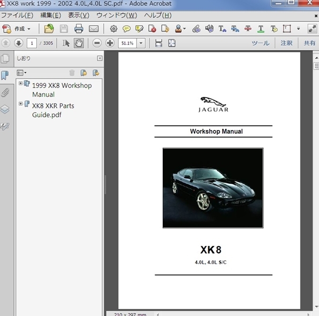
Task: Click the zoom in plus button
Action: [110, 44]
